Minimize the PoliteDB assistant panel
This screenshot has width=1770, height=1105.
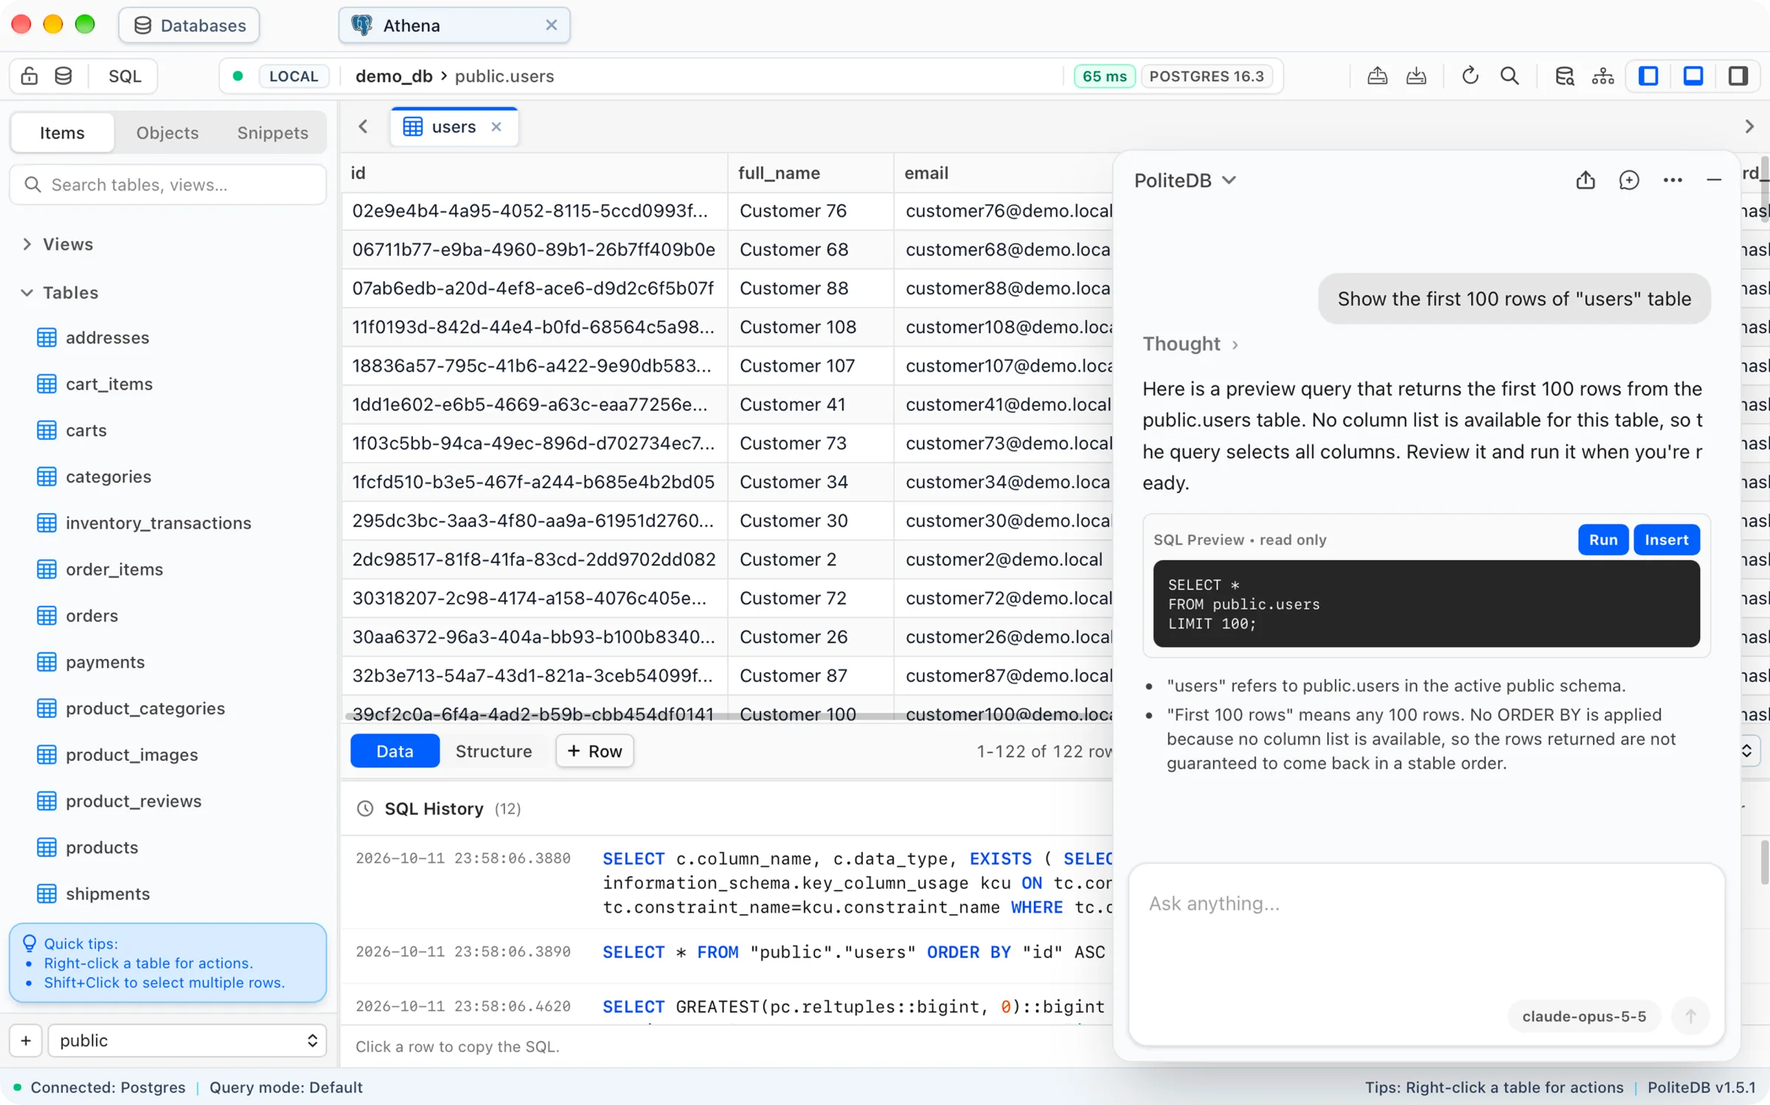[x=1713, y=181]
